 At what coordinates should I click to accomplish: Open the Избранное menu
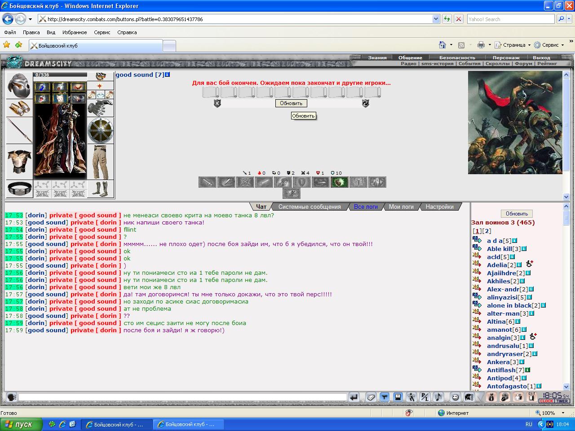point(75,32)
